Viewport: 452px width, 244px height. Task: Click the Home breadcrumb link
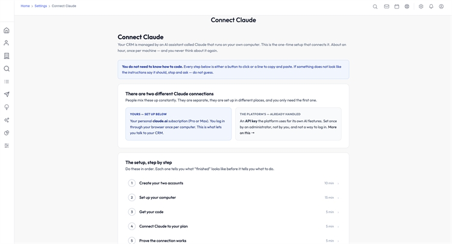click(25, 6)
